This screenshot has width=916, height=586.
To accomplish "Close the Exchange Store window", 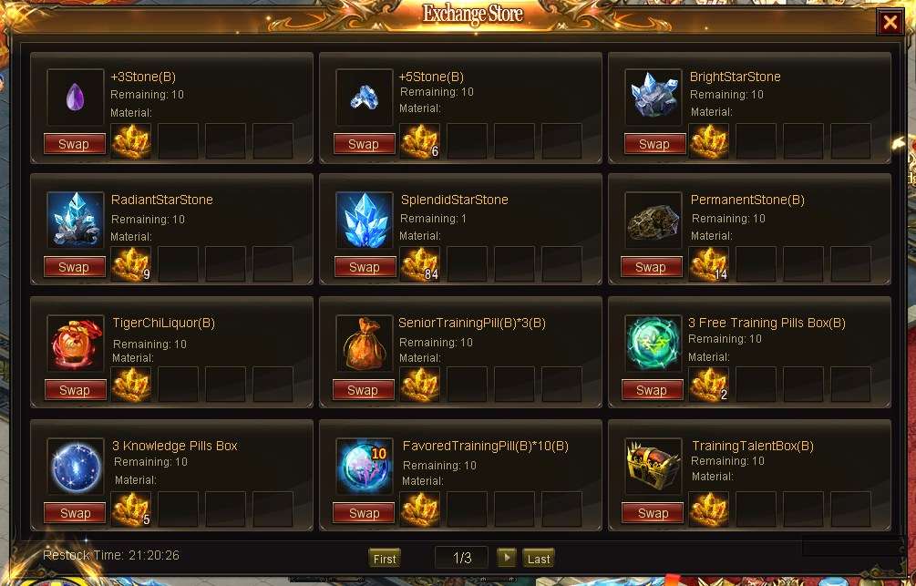I will (x=890, y=22).
